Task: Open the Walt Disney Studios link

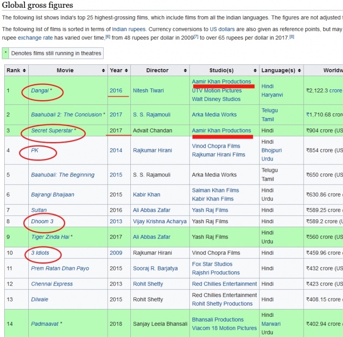Action: 216,99
